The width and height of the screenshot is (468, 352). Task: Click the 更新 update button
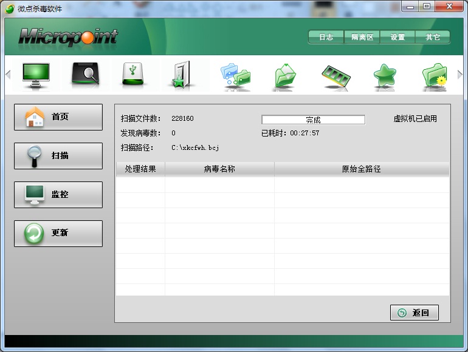(58, 234)
